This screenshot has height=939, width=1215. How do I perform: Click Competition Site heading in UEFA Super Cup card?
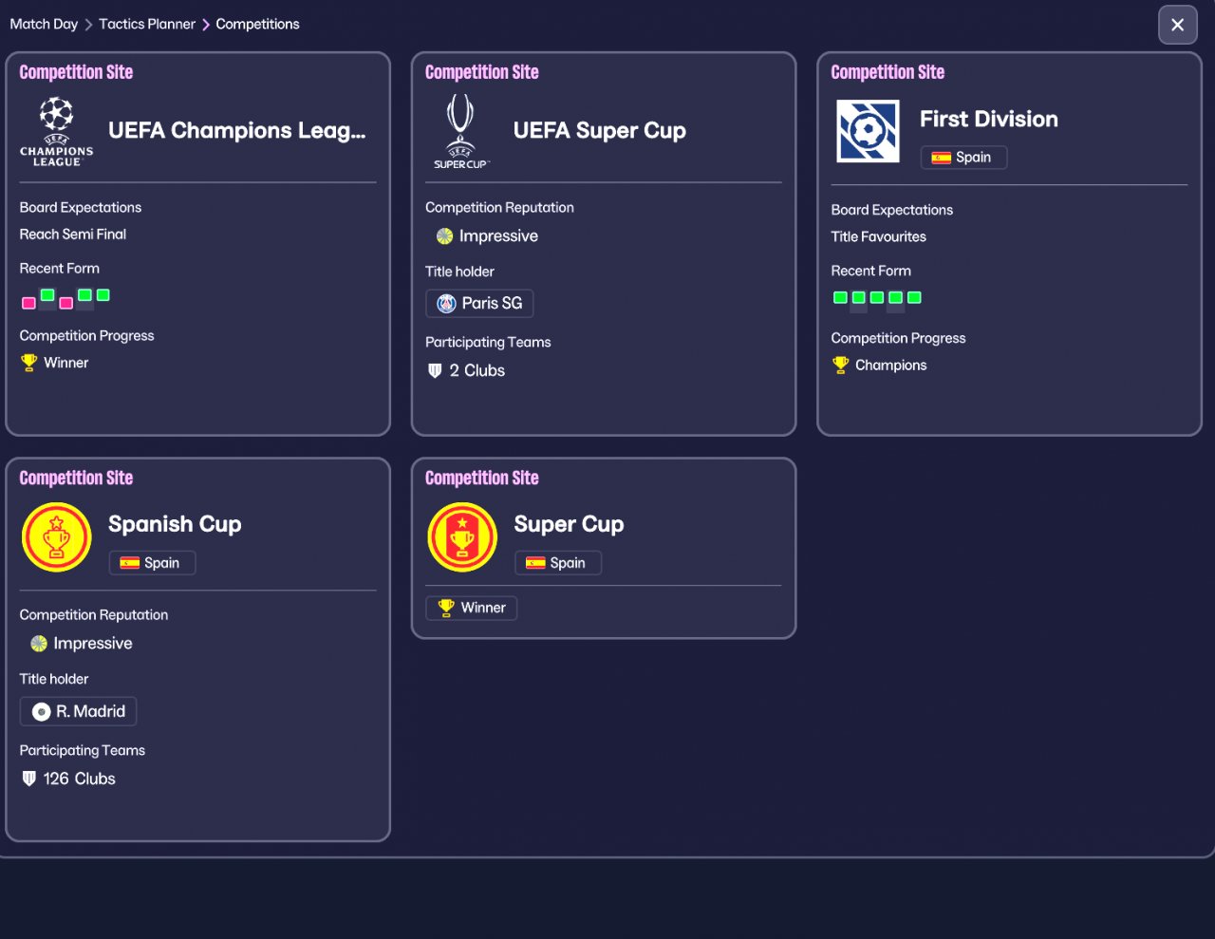click(x=482, y=72)
